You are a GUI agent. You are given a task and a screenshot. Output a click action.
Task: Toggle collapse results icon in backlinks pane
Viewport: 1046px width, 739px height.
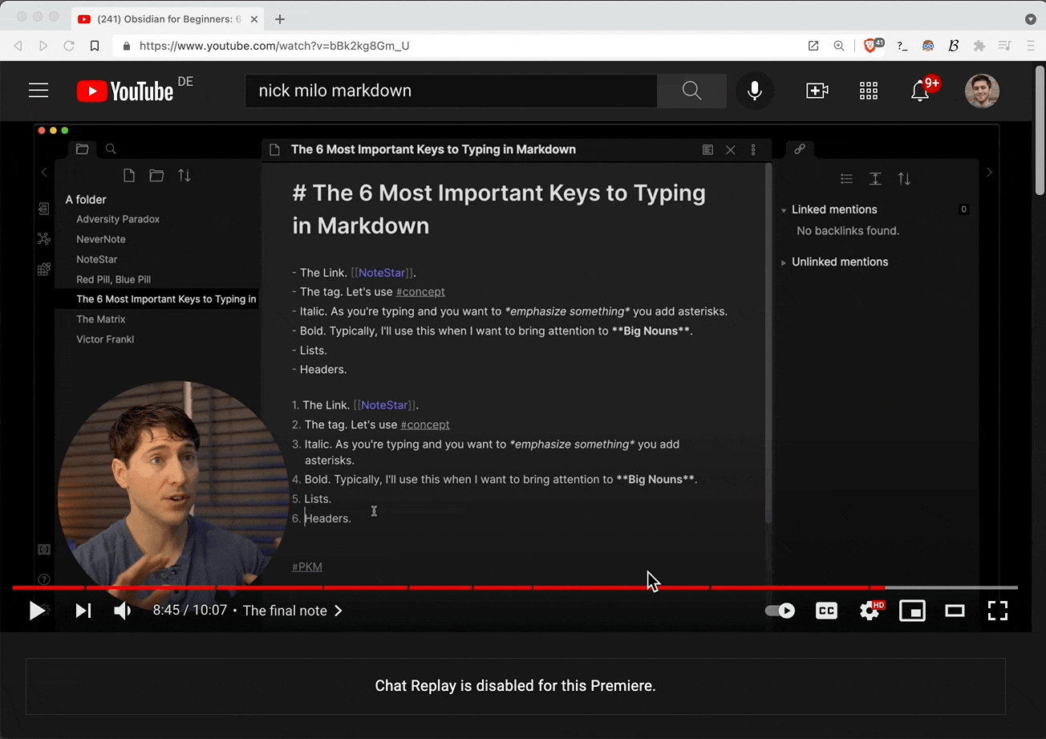(x=846, y=179)
